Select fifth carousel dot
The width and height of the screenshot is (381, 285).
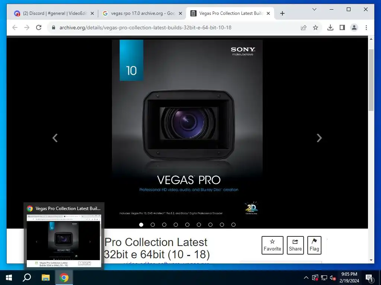[x=188, y=225]
